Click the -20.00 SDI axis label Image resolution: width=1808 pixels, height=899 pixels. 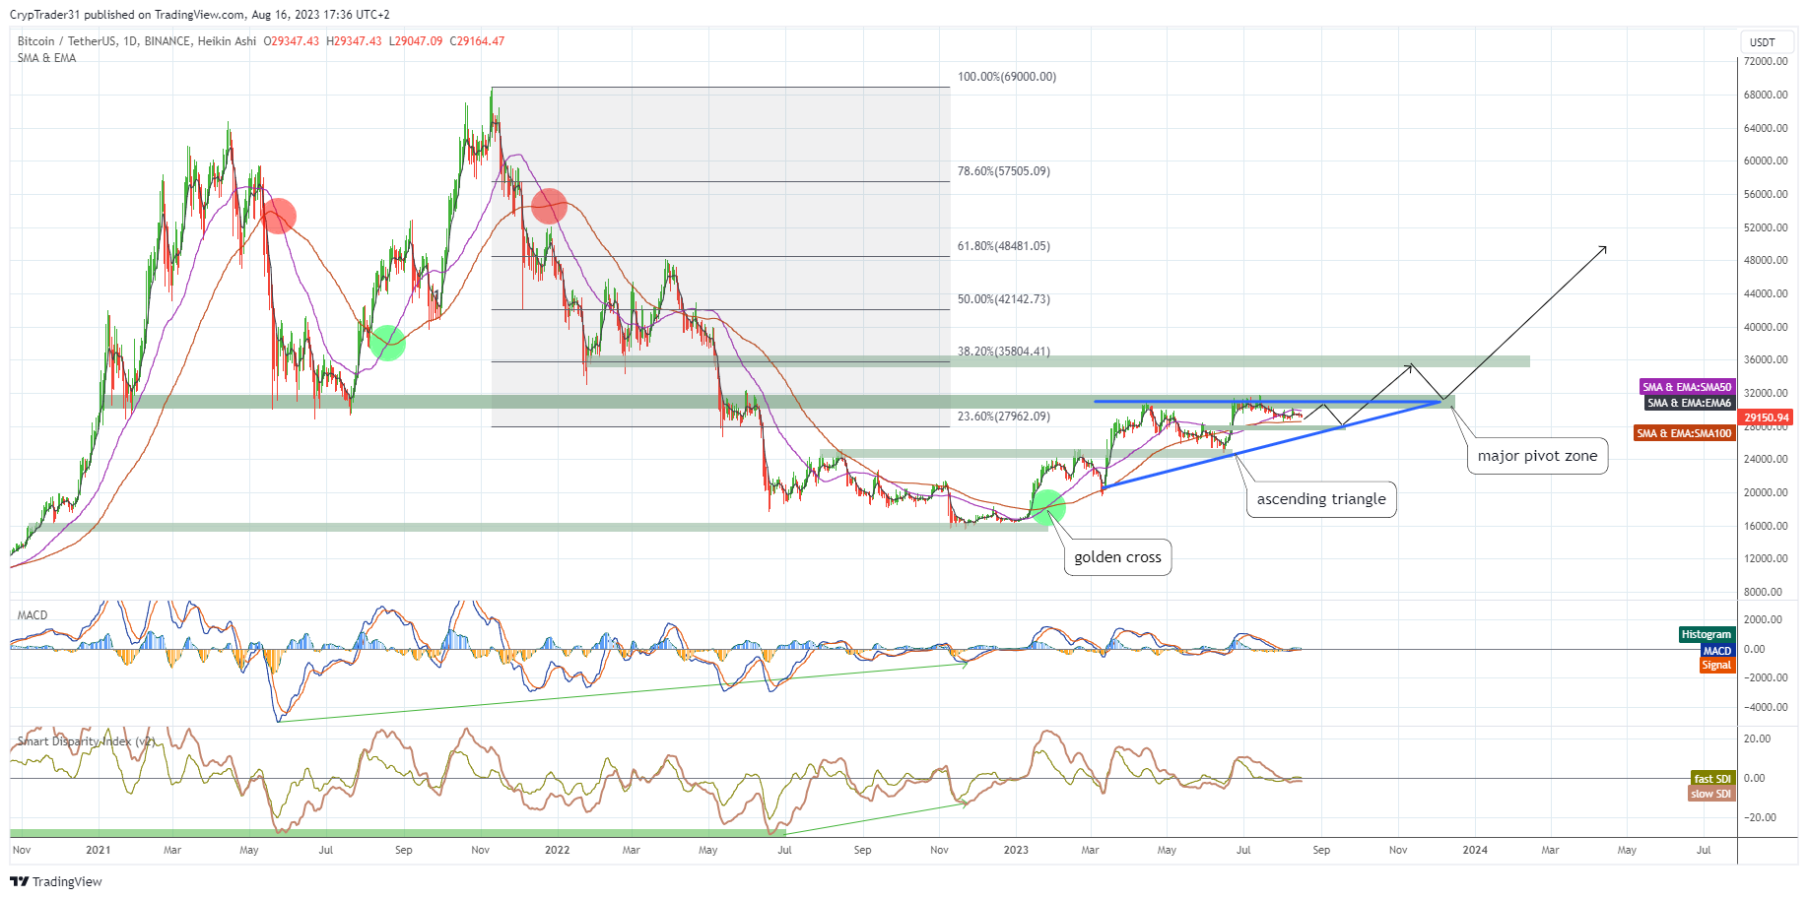pyautogui.click(x=1760, y=817)
